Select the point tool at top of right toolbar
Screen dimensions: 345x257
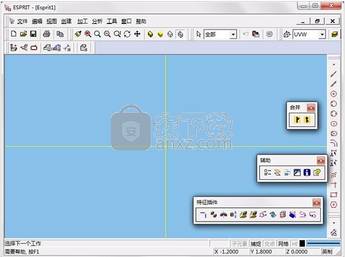click(334, 65)
